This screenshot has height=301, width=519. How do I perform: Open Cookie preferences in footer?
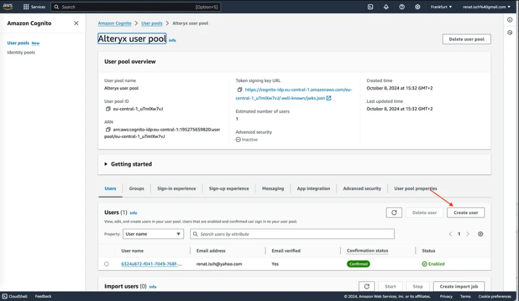tap(495, 296)
